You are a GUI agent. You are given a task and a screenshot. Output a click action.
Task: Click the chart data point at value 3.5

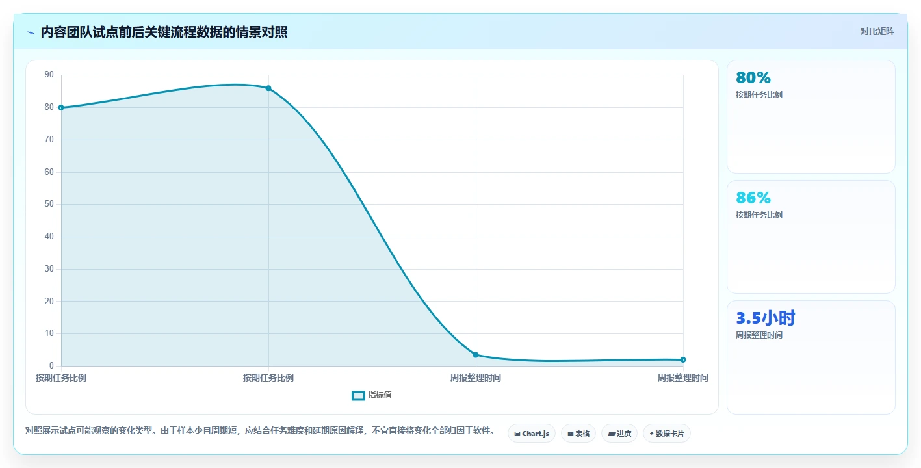click(x=476, y=355)
